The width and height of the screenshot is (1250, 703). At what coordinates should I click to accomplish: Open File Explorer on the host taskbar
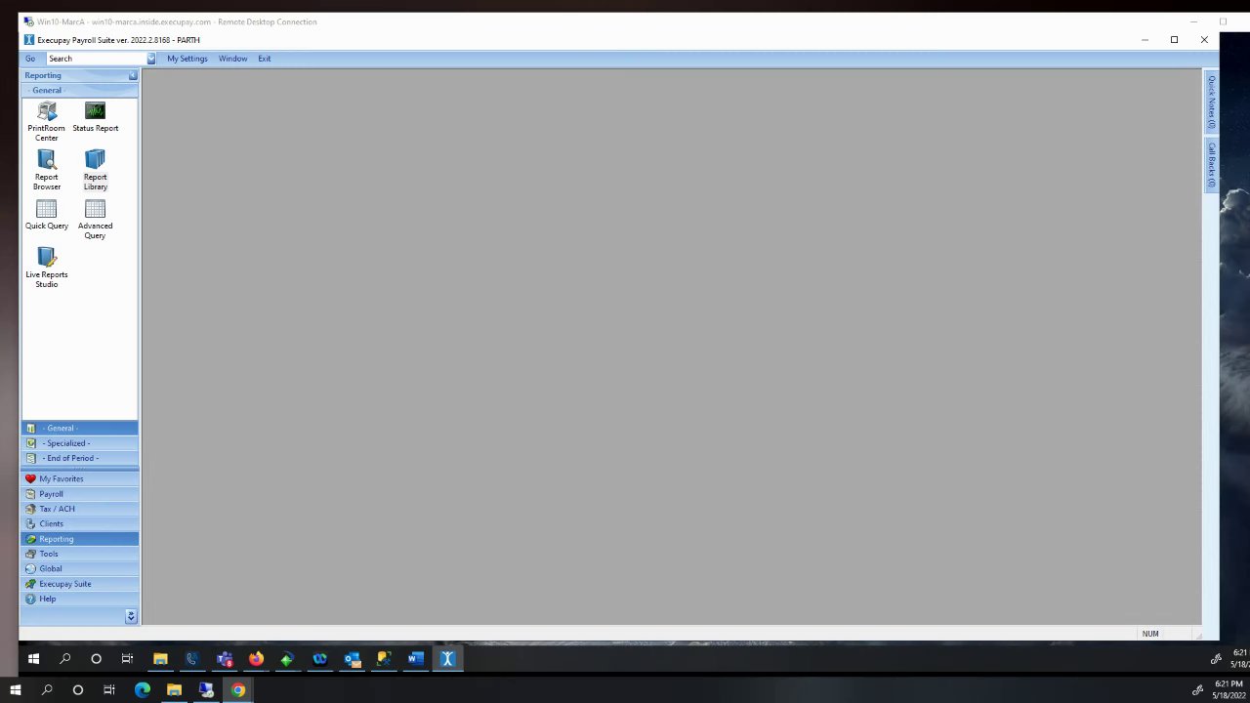coord(174,690)
